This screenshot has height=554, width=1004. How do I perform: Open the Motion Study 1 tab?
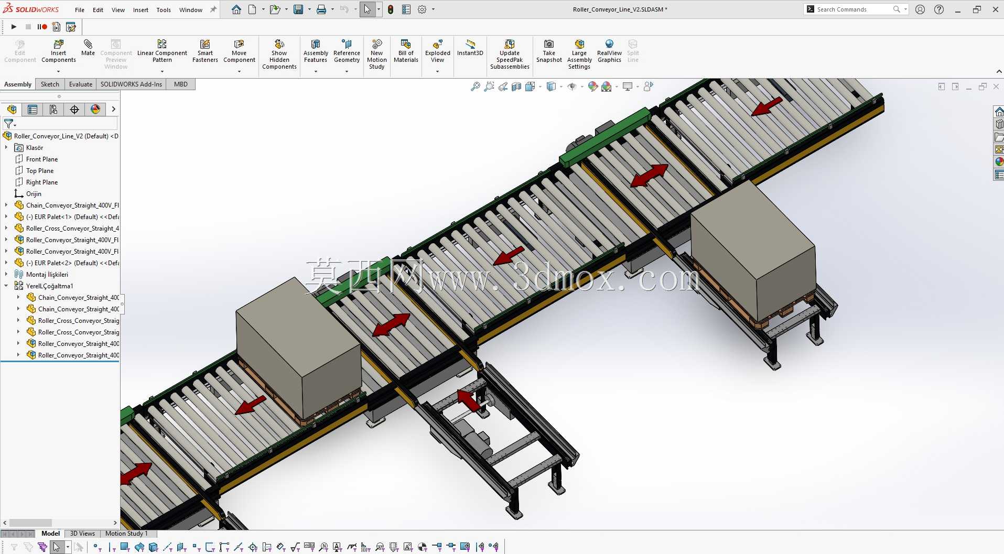point(126,534)
